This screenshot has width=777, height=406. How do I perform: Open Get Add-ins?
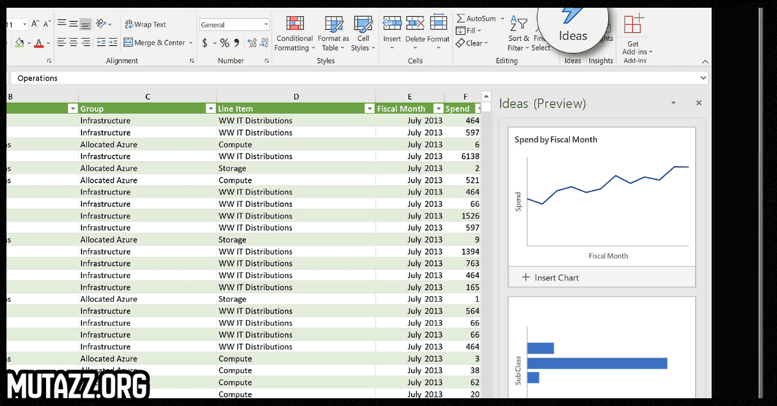point(634,34)
